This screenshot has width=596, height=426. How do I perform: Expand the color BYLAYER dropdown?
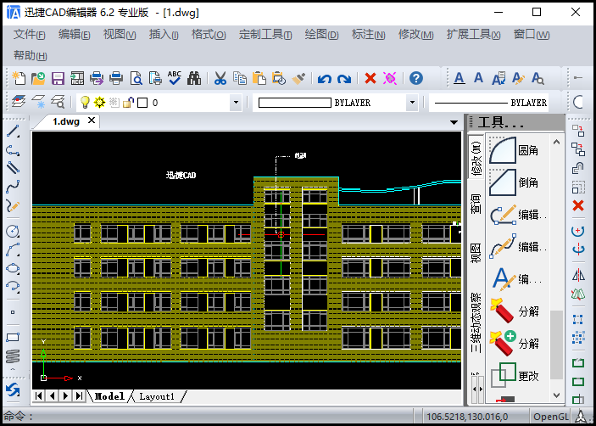point(412,103)
